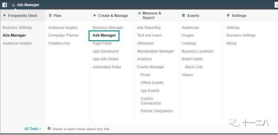This screenshot has width=278, height=135.
Task: Click the star icon beside Frequently Used
Action: point(4,15)
